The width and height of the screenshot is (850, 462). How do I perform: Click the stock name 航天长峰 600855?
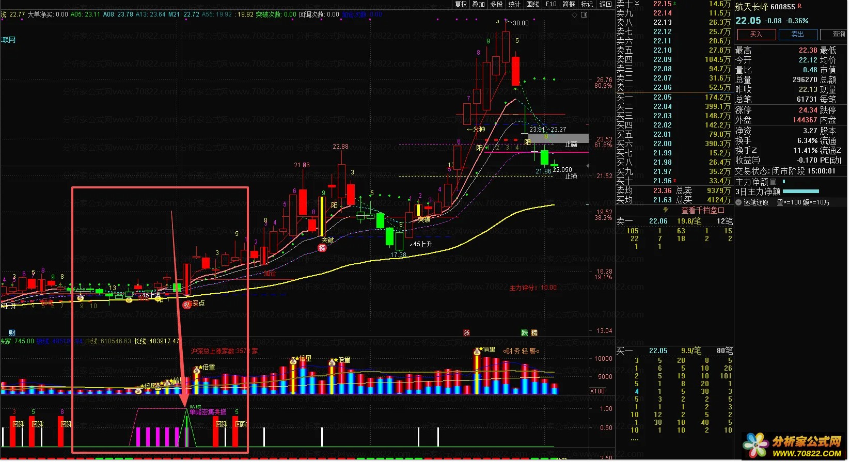(x=765, y=7)
